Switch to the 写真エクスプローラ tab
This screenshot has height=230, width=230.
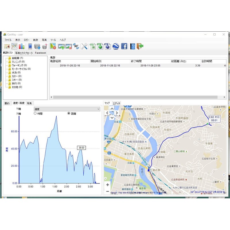(x=24, y=53)
